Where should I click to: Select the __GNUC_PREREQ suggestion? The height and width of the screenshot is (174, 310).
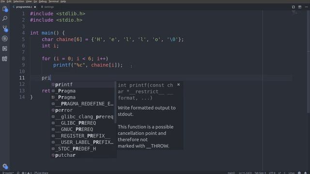point(82,130)
